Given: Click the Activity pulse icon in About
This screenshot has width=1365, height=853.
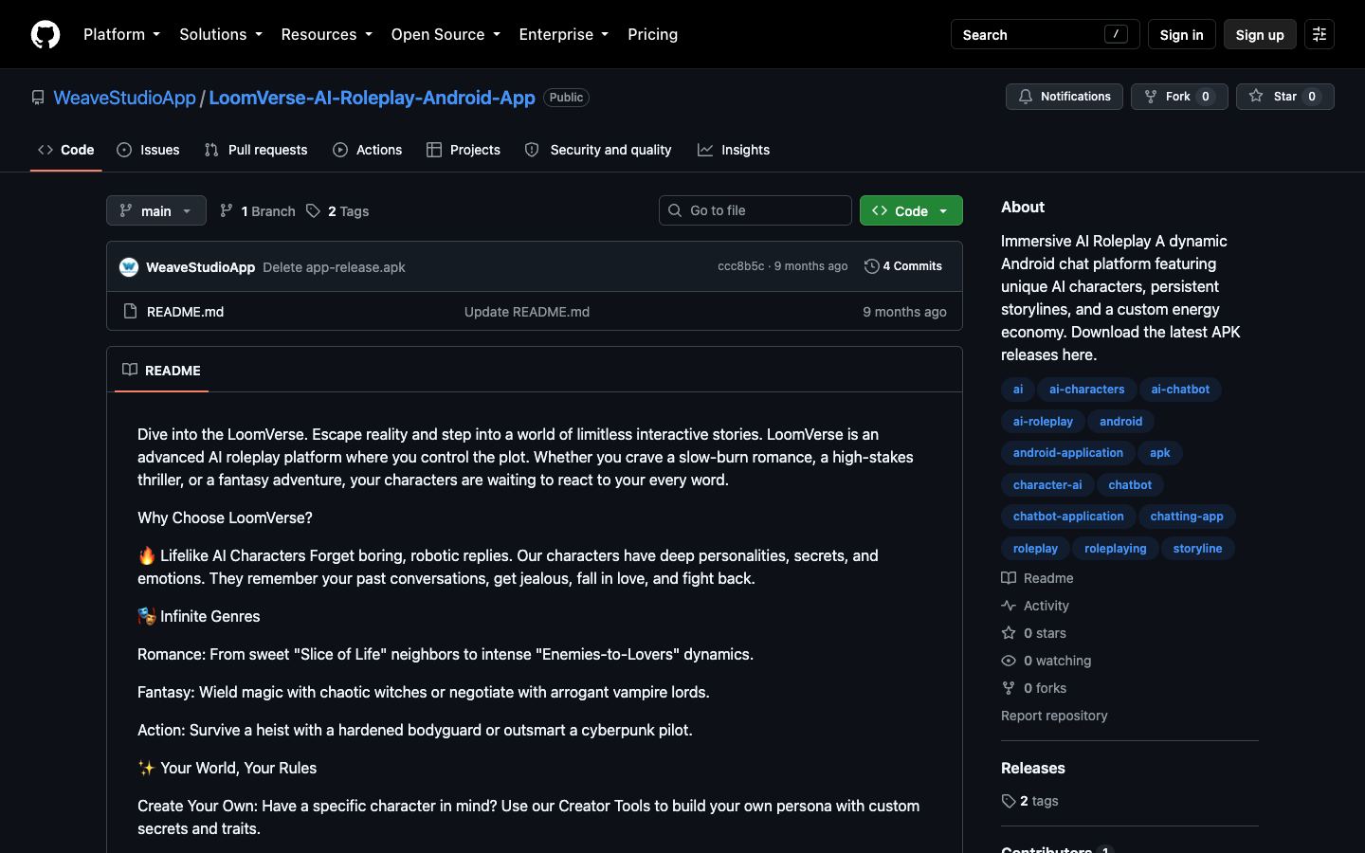Looking at the screenshot, I should click(1009, 606).
